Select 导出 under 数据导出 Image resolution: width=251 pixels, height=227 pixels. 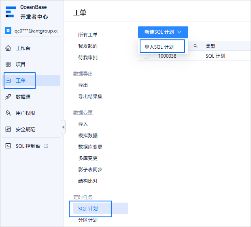point(83,85)
